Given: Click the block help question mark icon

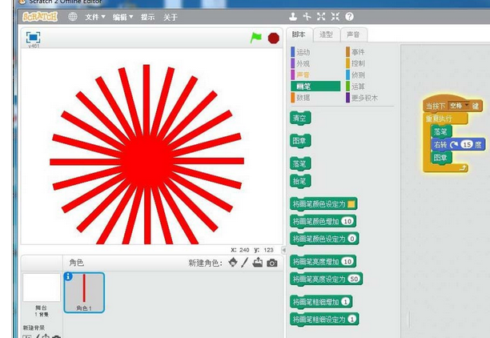Looking at the screenshot, I should [x=349, y=17].
